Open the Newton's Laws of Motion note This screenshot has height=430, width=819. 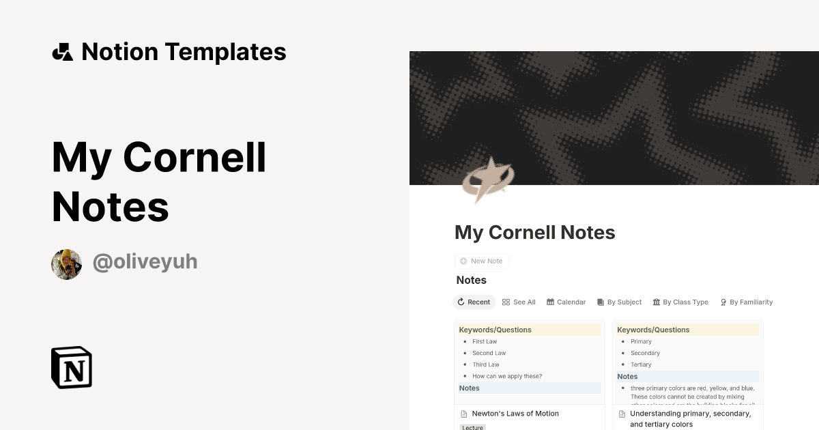pyautogui.click(x=515, y=413)
